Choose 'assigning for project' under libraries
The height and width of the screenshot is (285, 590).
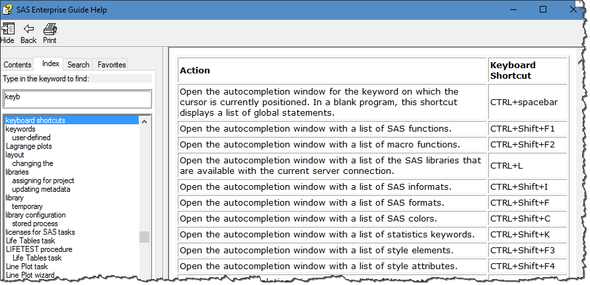43,181
